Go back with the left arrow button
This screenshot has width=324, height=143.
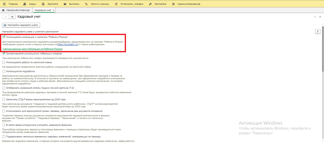pyautogui.click(x=6, y=17)
